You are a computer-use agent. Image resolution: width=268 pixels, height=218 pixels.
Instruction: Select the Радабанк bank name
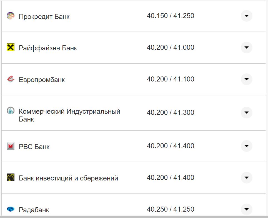tap(34, 209)
